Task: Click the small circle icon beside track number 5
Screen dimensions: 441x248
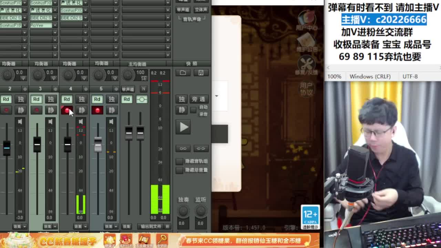Action: 116,89
